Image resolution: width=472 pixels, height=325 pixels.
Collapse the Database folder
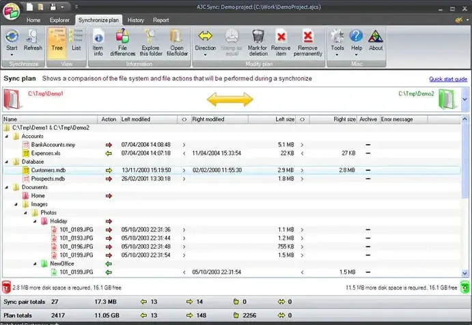(7, 162)
